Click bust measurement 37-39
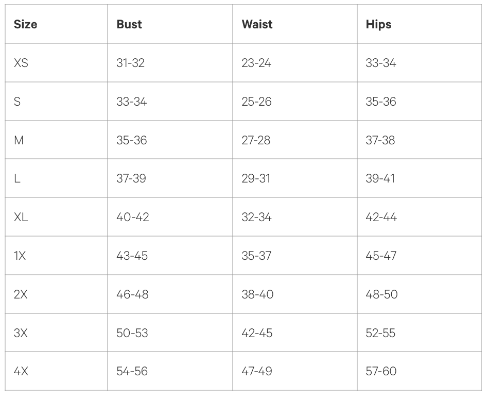Viewport: 488px width, 399px height. 131,178
